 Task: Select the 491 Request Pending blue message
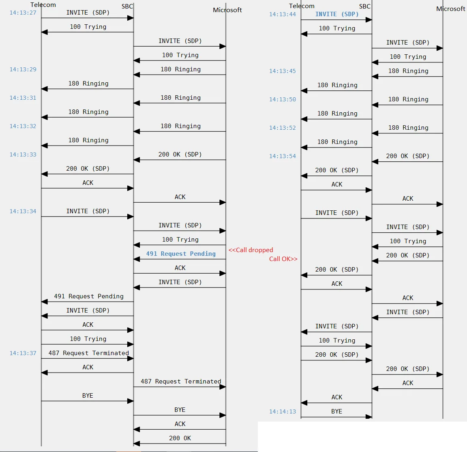pyautogui.click(x=181, y=254)
